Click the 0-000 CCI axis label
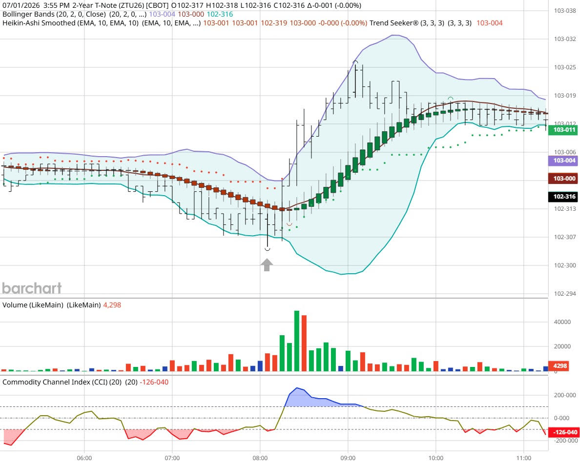Screen dimensions: 580x465 (561, 418)
